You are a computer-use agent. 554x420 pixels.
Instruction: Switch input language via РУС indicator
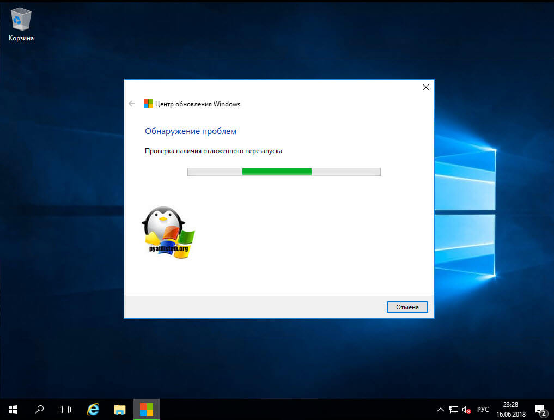pyautogui.click(x=483, y=410)
